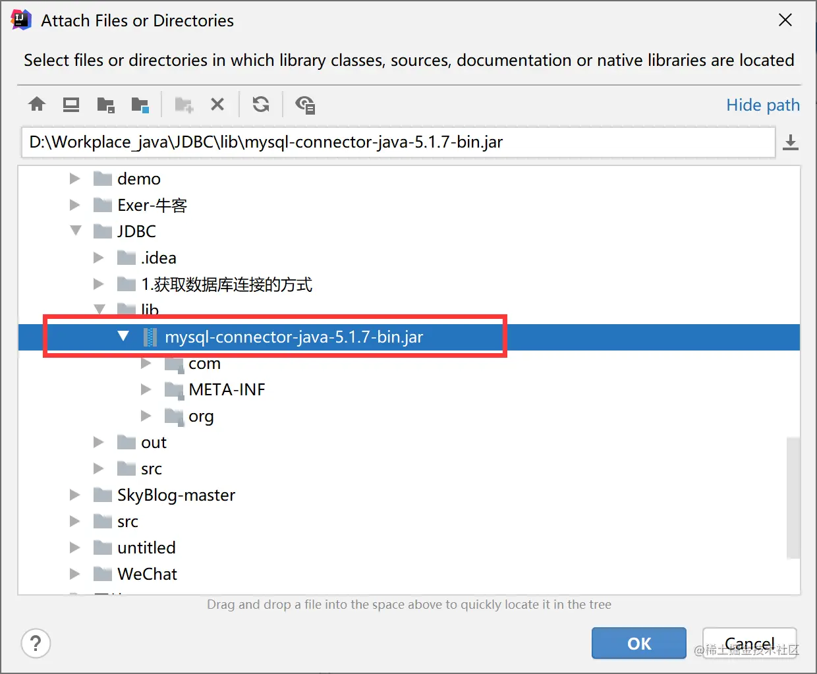Image resolution: width=817 pixels, height=674 pixels.
Task: Expand the WeChat folder
Action: tap(75, 574)
